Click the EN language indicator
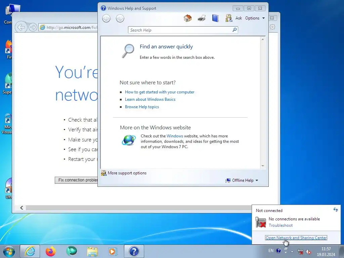 271,251
